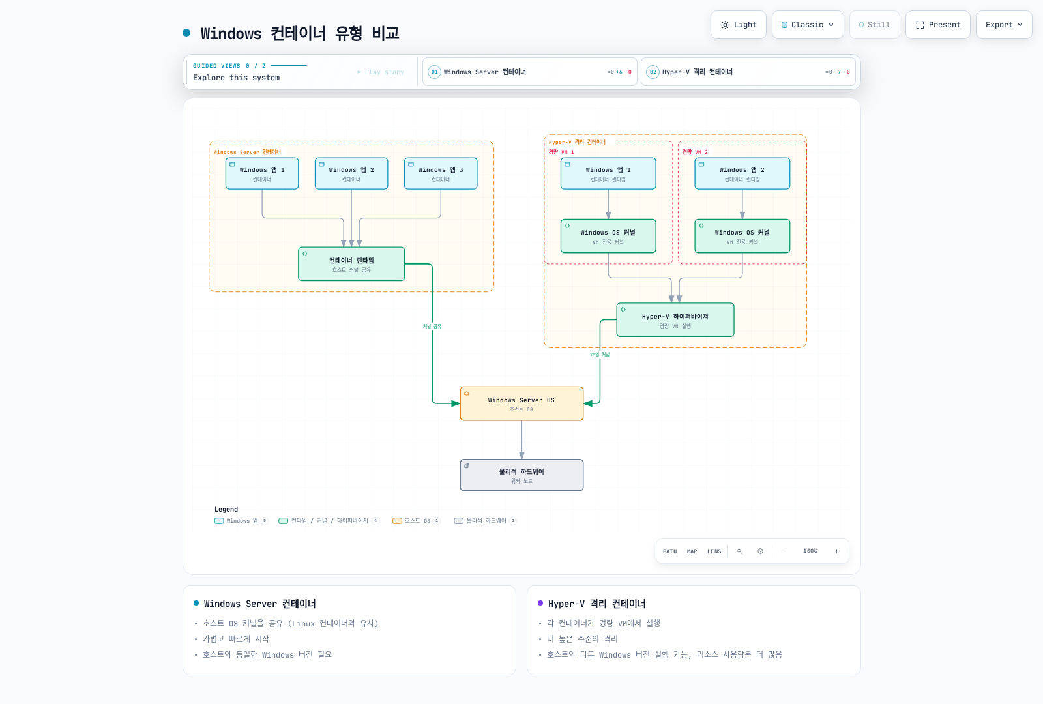This screenshot has height=704, width=1043.
Task: Click the code icon on 컨테이너 런타임 node
Action: coord(304,254)
